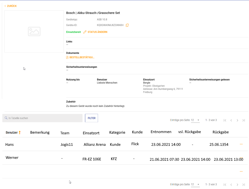Click the Kunde column header
This screenshot has height=189, width=249.
click(x=137, y=132)
